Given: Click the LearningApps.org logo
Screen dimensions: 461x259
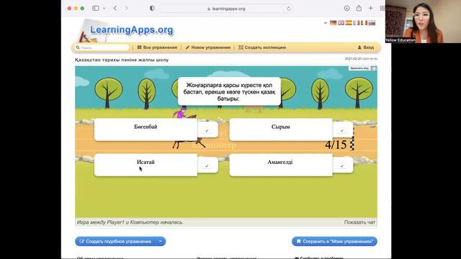Looking at the screenshot, I should point(131,29).
